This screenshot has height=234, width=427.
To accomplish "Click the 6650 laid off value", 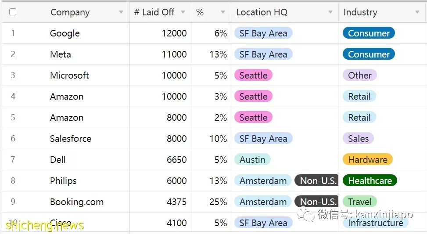I will pos(177,159).
